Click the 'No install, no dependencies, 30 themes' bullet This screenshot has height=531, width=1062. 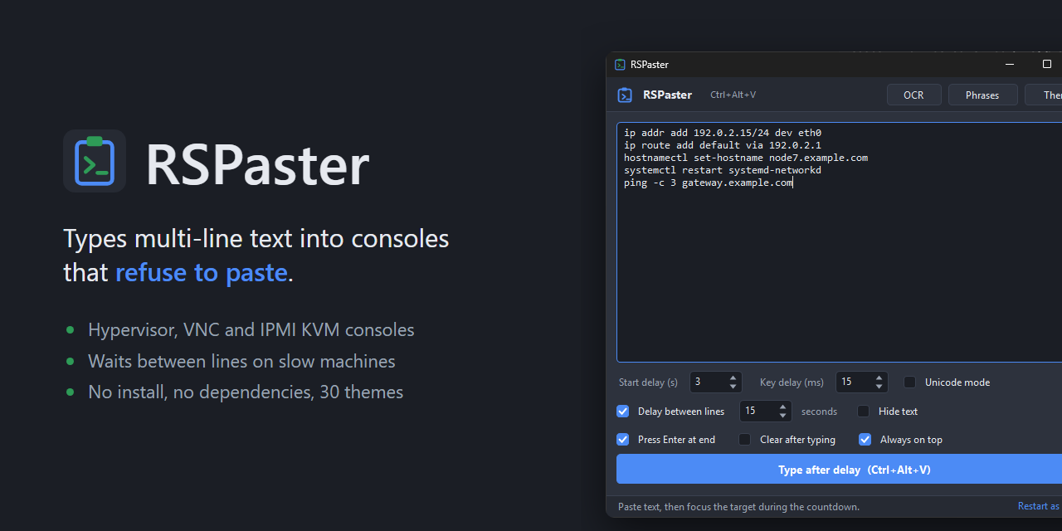246,392
